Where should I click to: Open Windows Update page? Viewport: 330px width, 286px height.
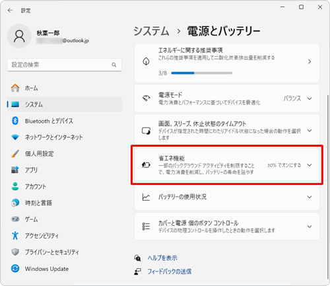pos(64,268)
